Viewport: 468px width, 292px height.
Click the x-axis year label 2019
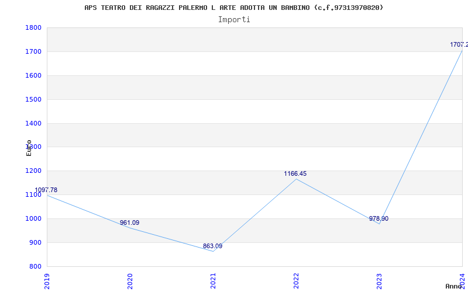[47, 280]
